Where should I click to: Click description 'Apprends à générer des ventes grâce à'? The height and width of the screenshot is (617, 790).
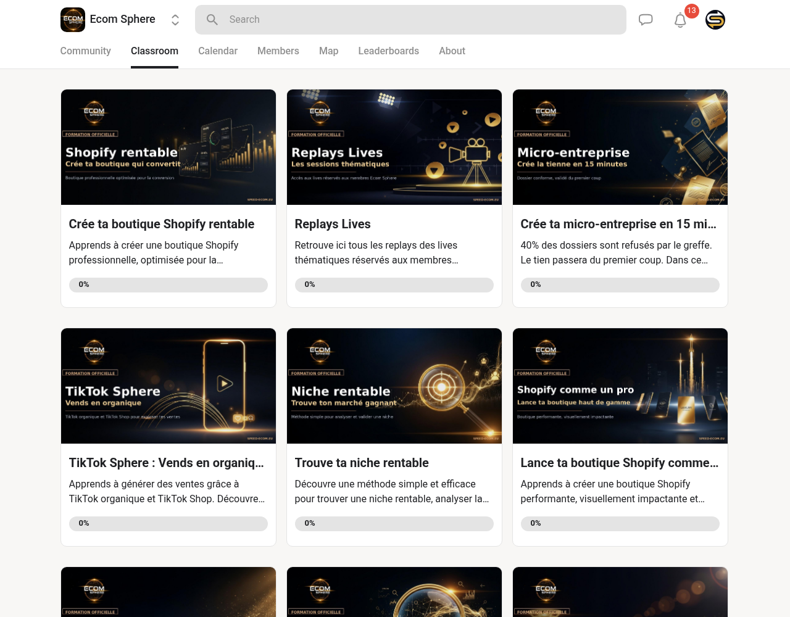167,491
